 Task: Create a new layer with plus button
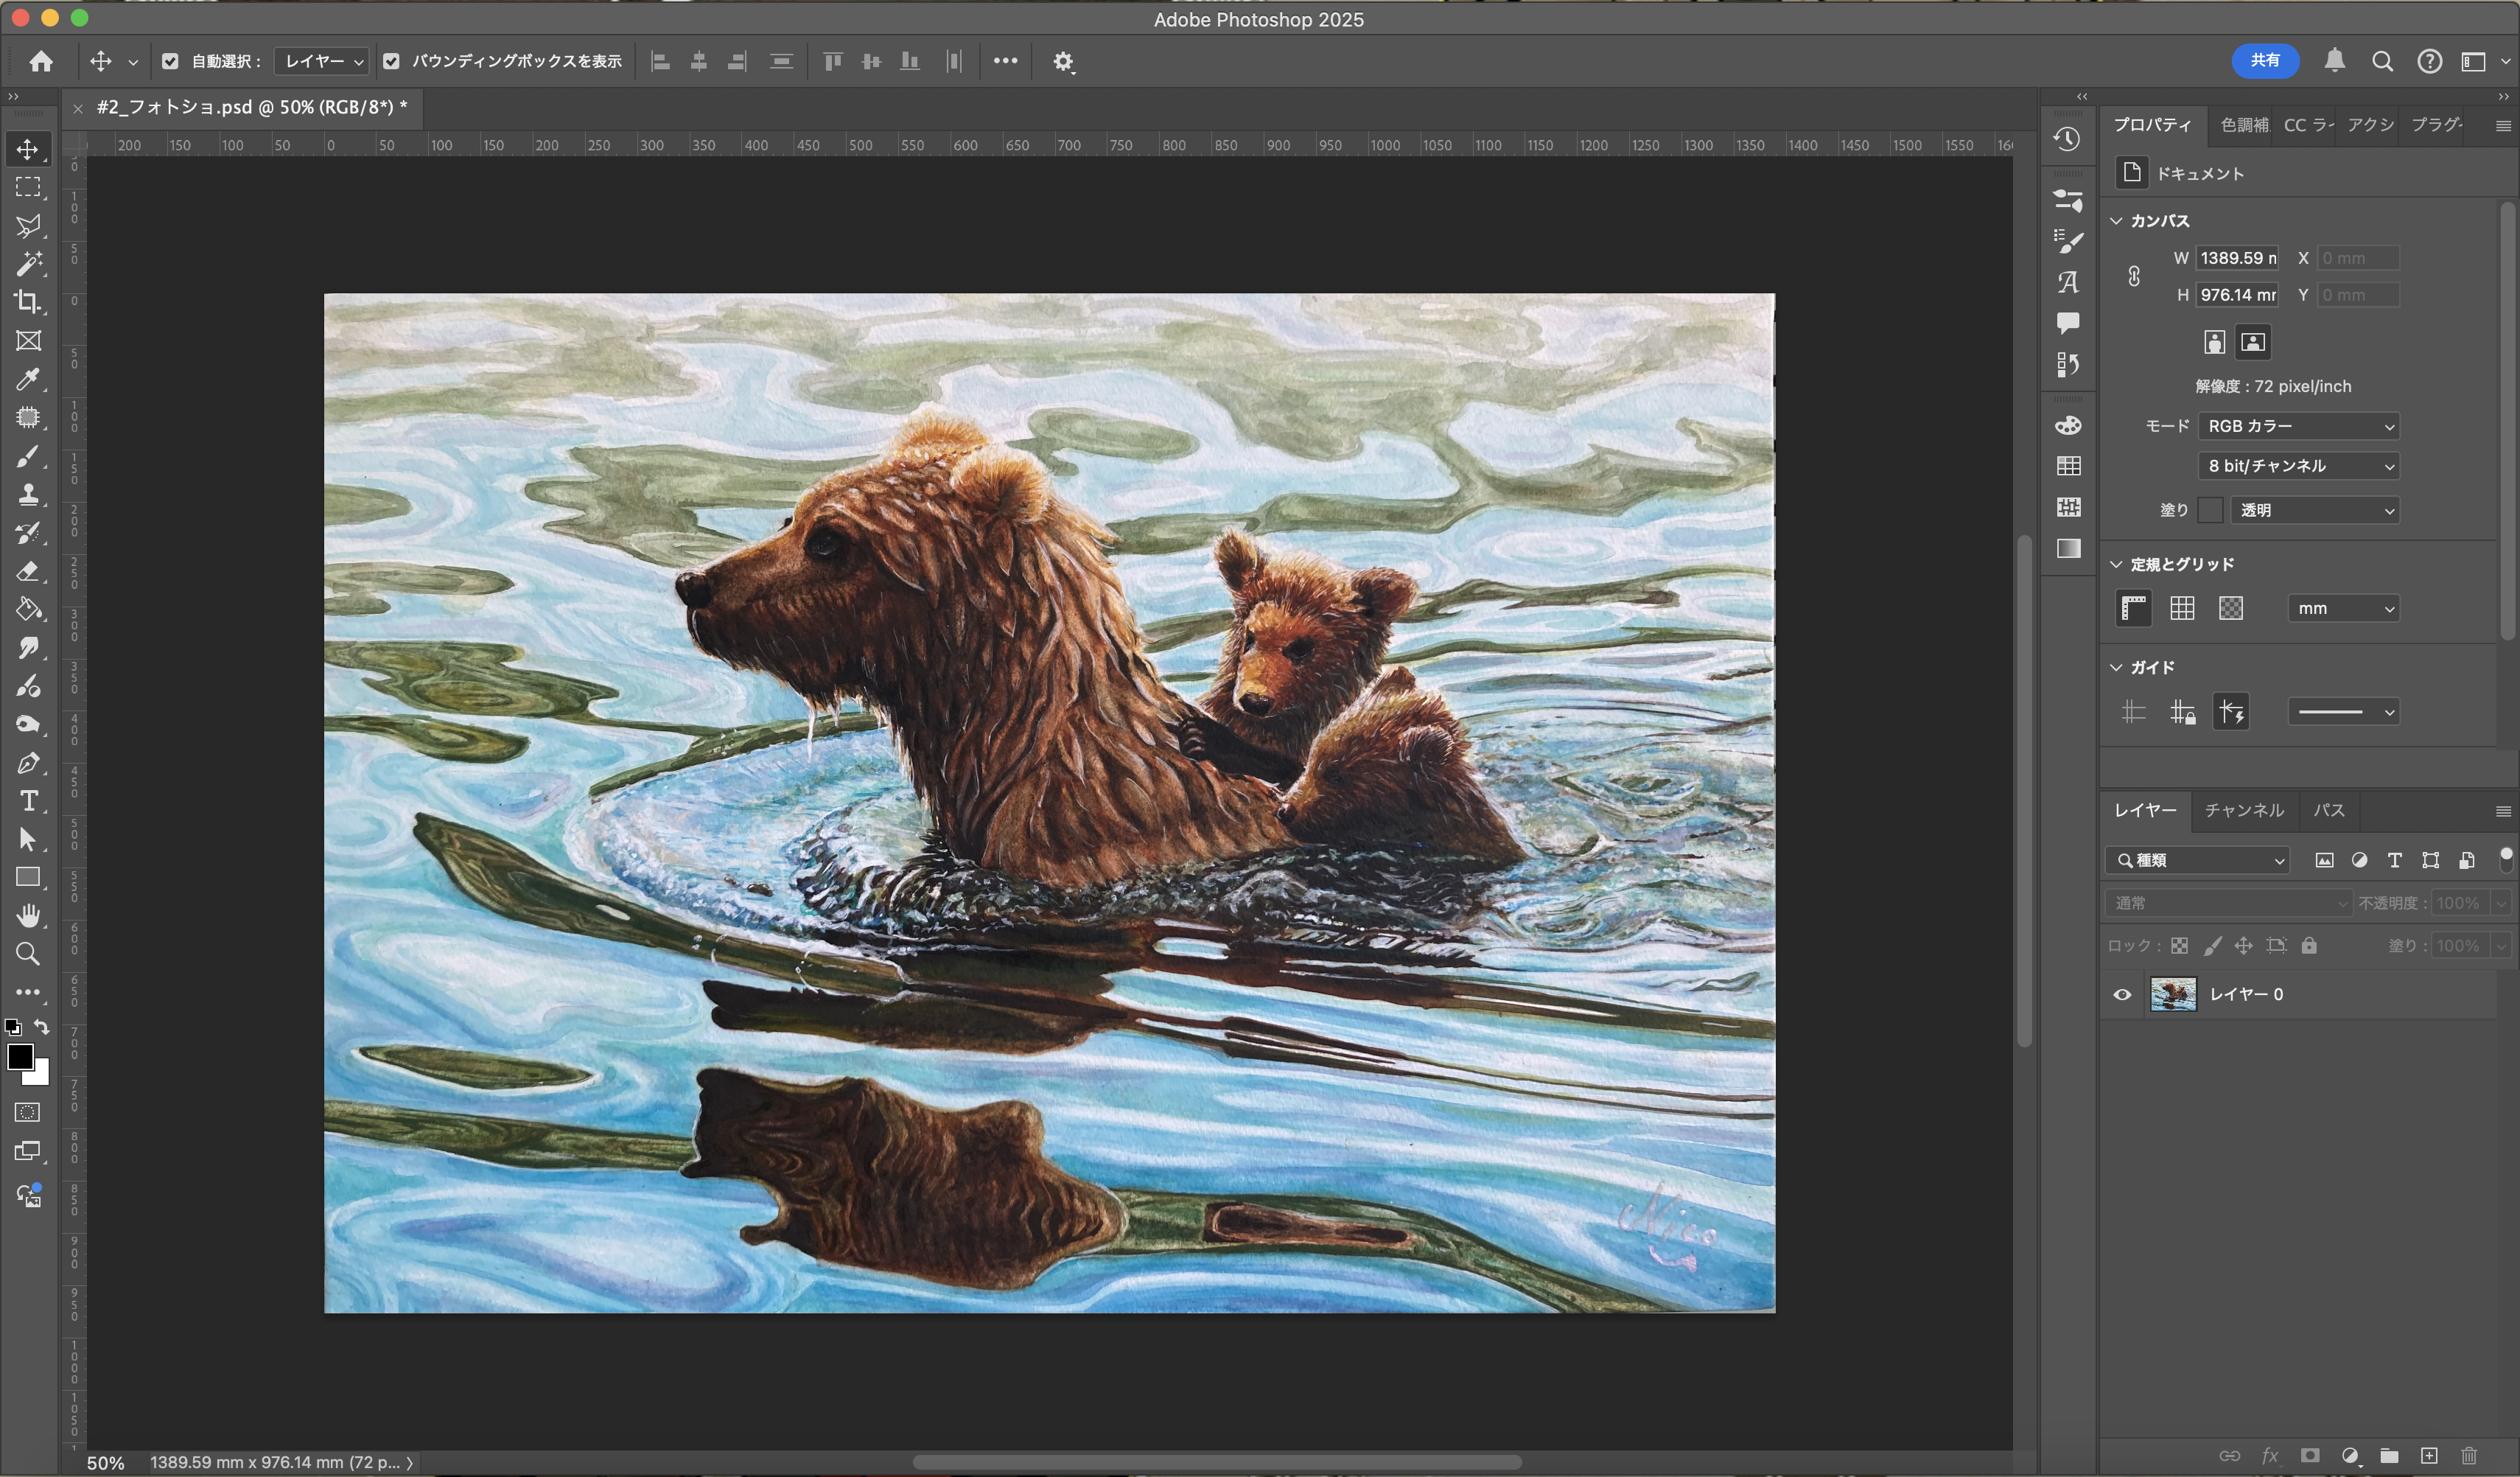coord(2428,1455)
